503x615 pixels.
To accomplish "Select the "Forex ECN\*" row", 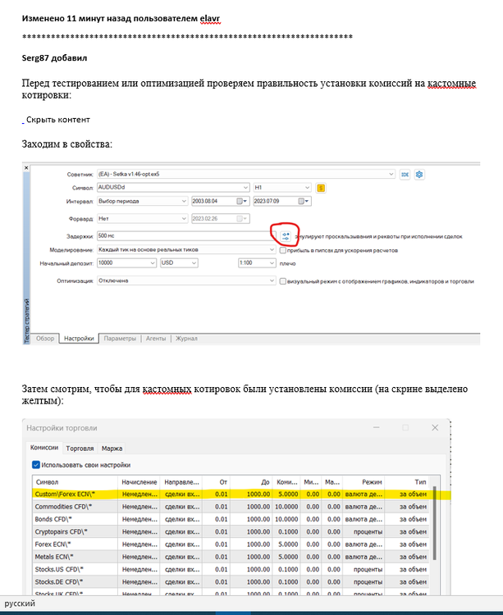I will tap(231, 544).
